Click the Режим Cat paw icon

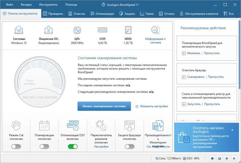(16, 125)
